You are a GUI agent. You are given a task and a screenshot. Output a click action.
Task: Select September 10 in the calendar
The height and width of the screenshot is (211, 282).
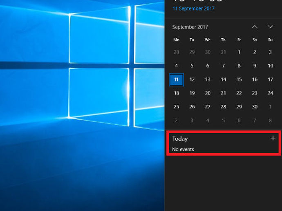(270, 66)
